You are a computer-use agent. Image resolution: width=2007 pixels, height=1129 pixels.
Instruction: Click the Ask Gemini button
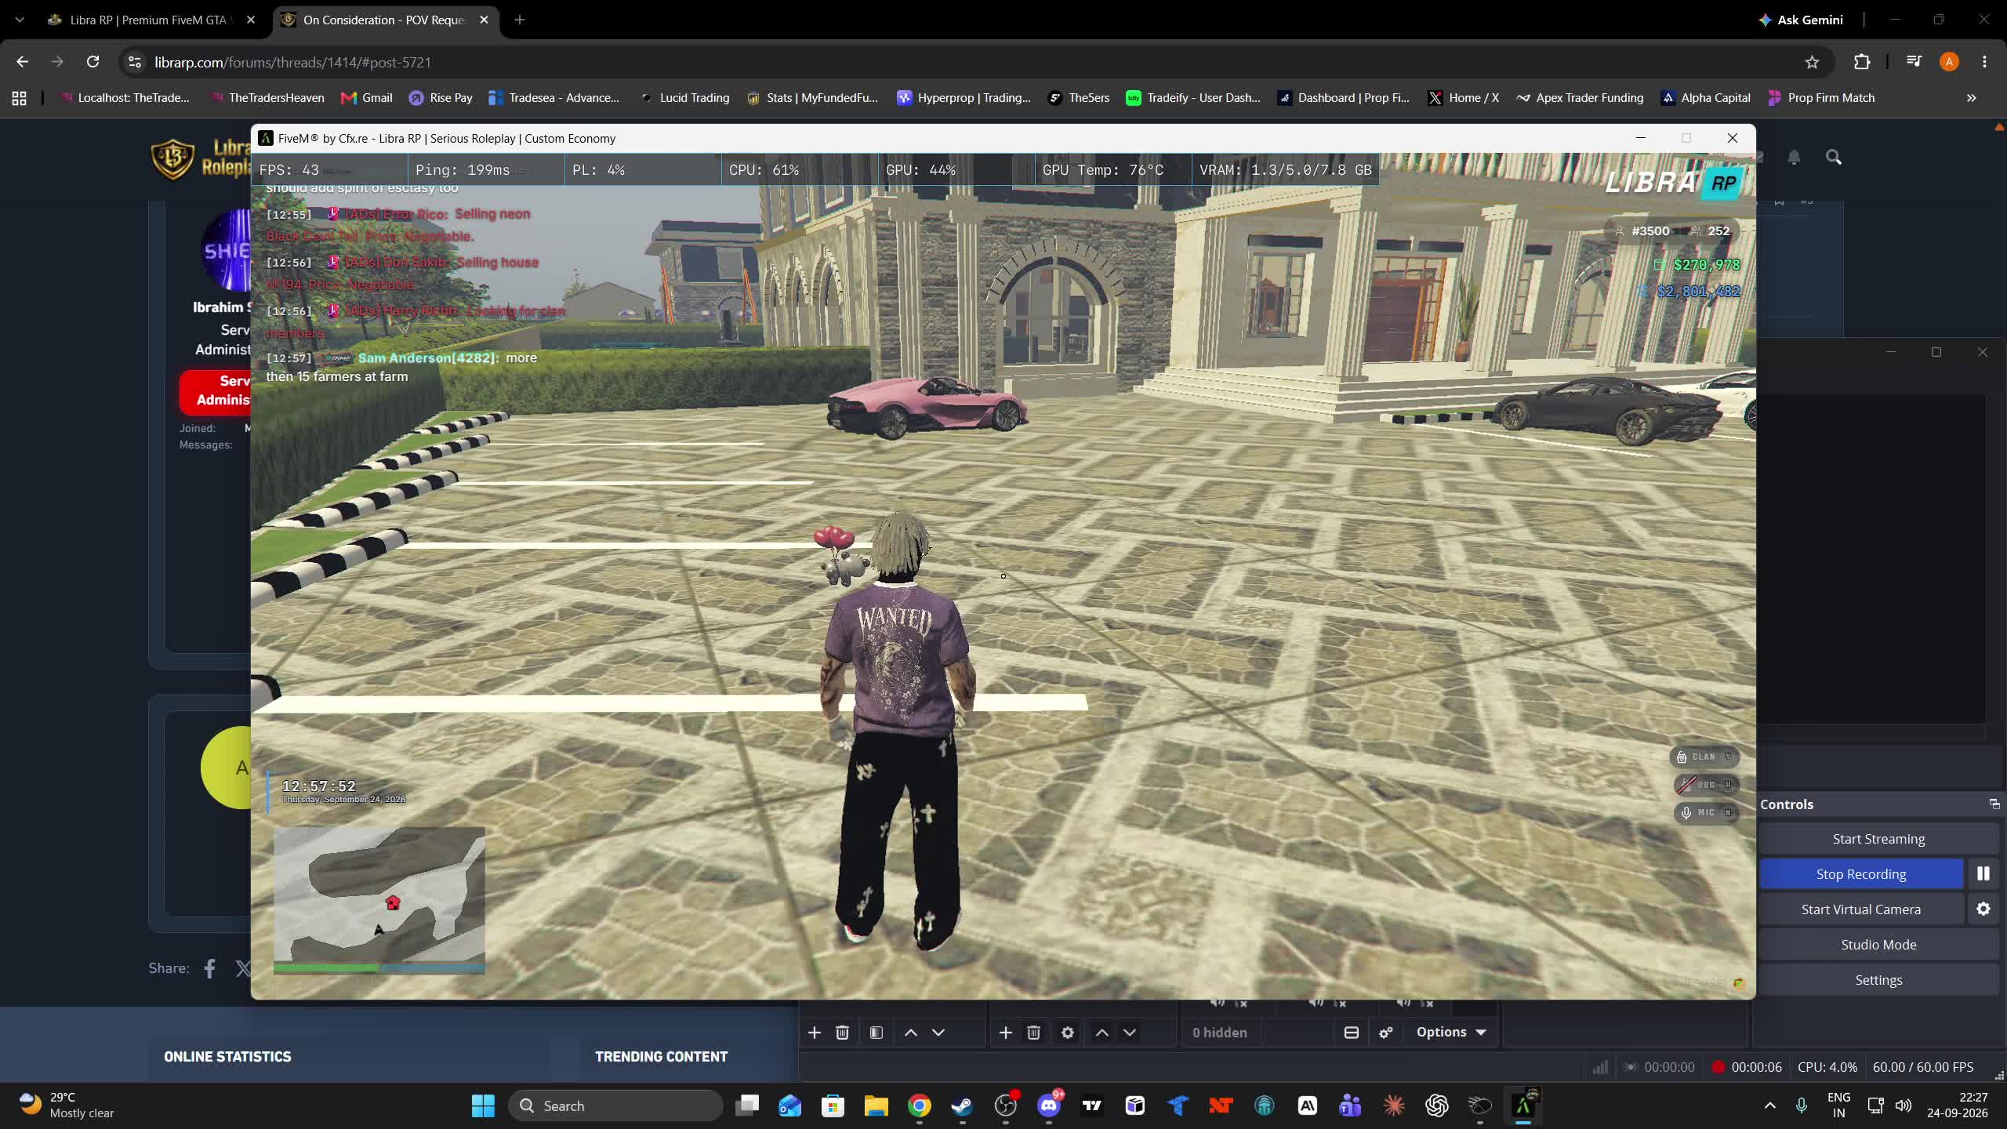[1801, 20]
